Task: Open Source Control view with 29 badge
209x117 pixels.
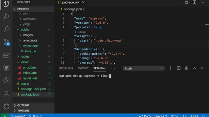Action: tap(7, 42)
